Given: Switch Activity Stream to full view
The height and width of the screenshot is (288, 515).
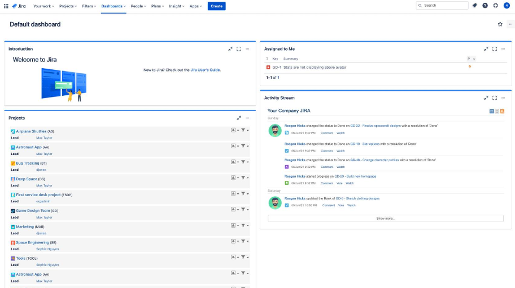Looking at the screenshot, I should 492,112.
